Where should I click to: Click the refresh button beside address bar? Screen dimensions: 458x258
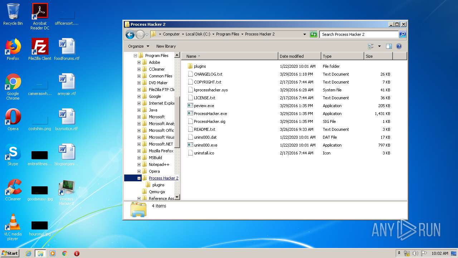(313, 34)
